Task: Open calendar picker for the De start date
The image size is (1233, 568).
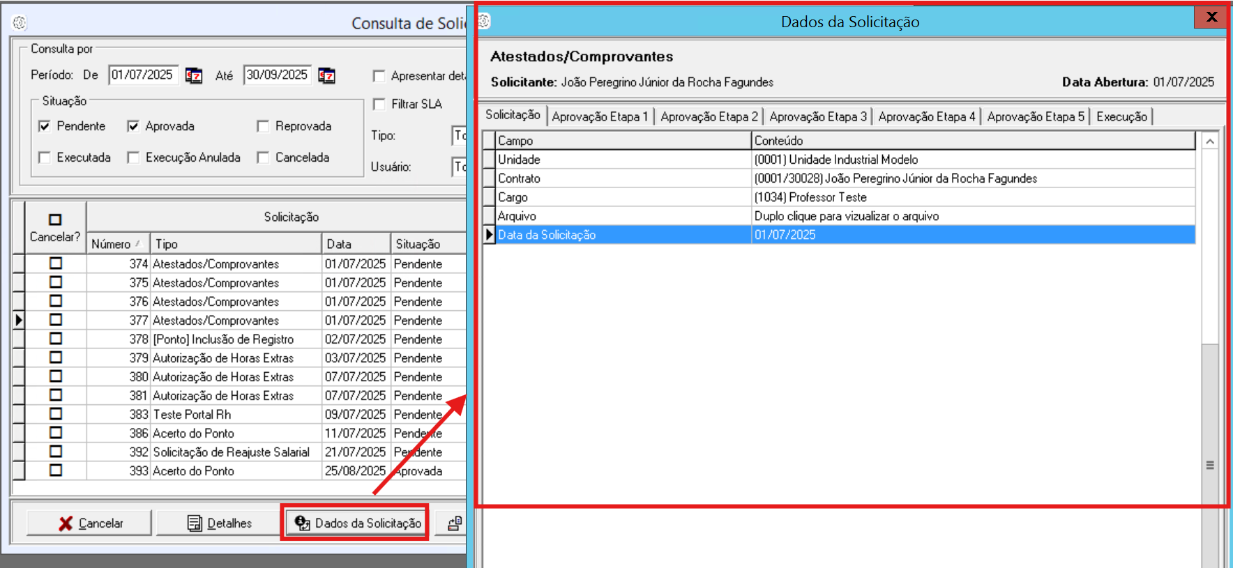Action: pyautogui.click(x=194, y=75)
